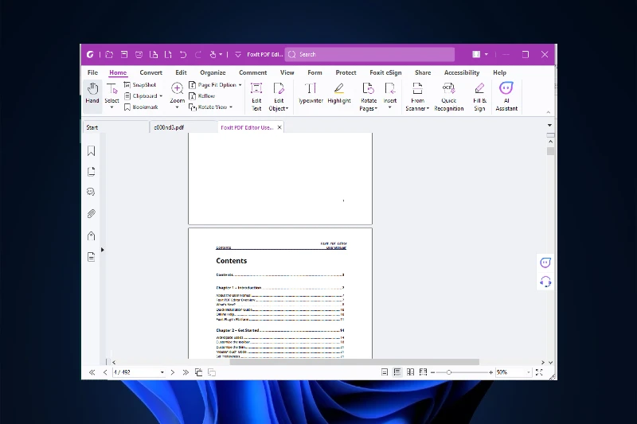Viewport: 637px width, 424px height.
Task: Go to the previous page
Action: 105,372
